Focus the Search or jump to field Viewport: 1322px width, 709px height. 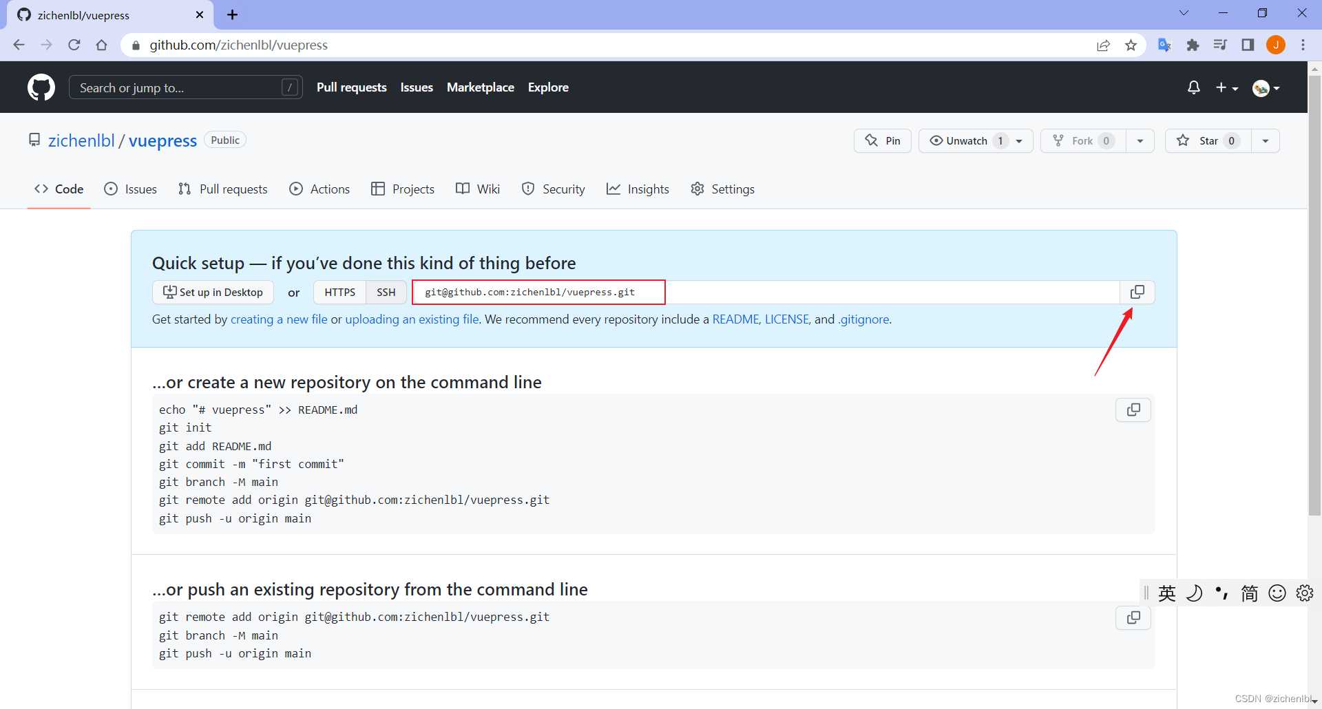[x=186, y=87]
